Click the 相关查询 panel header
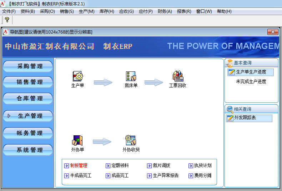Screen dimensions: 282x191 coord(251,109)
